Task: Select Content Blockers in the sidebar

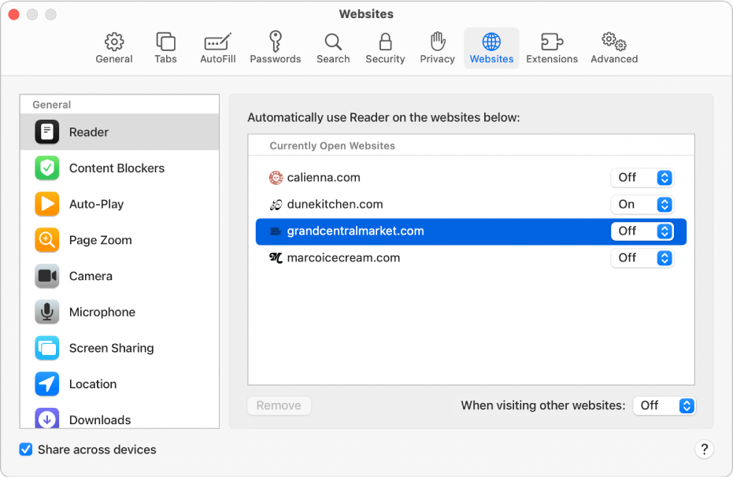Action: 117,168
